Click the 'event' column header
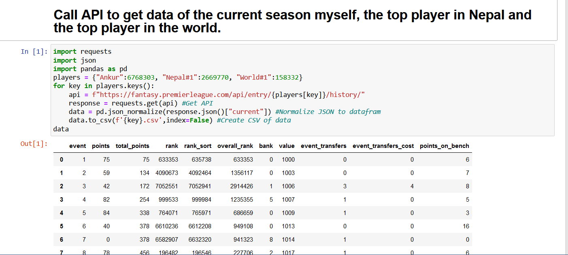Screen dimensions: 568x255 tap(77, 146)
